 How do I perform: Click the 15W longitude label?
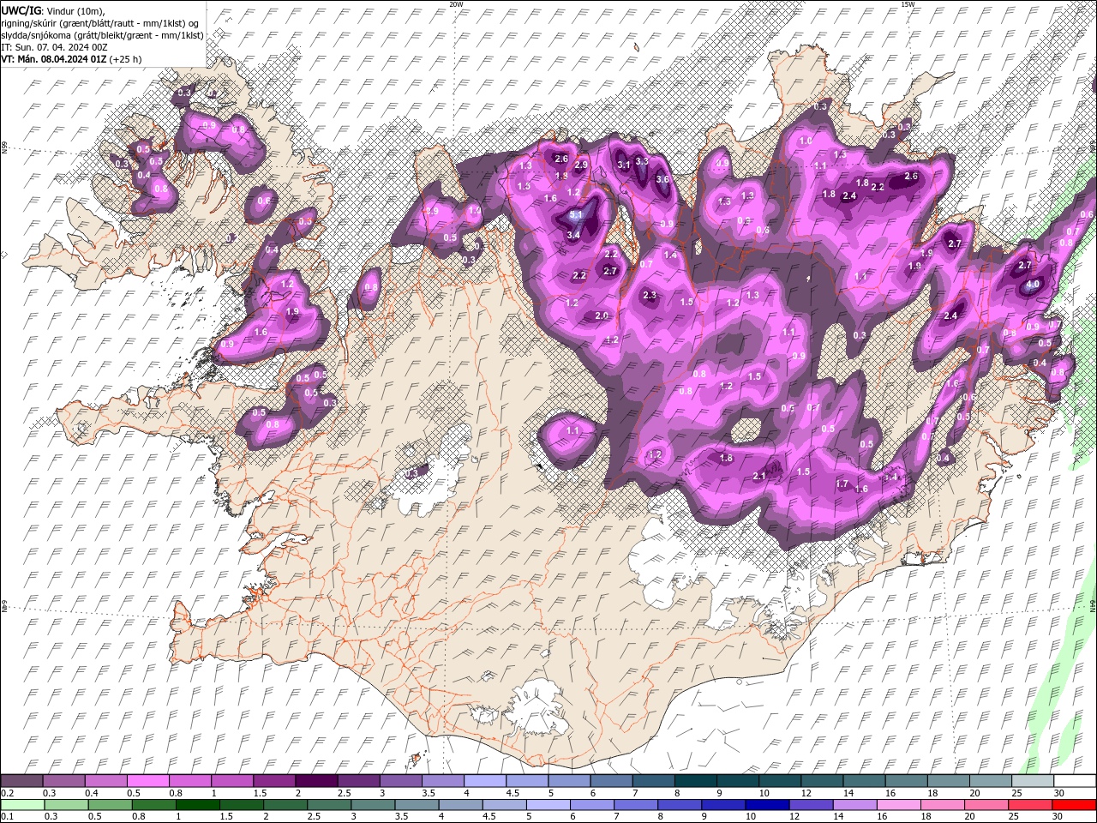tap(907, 4)
